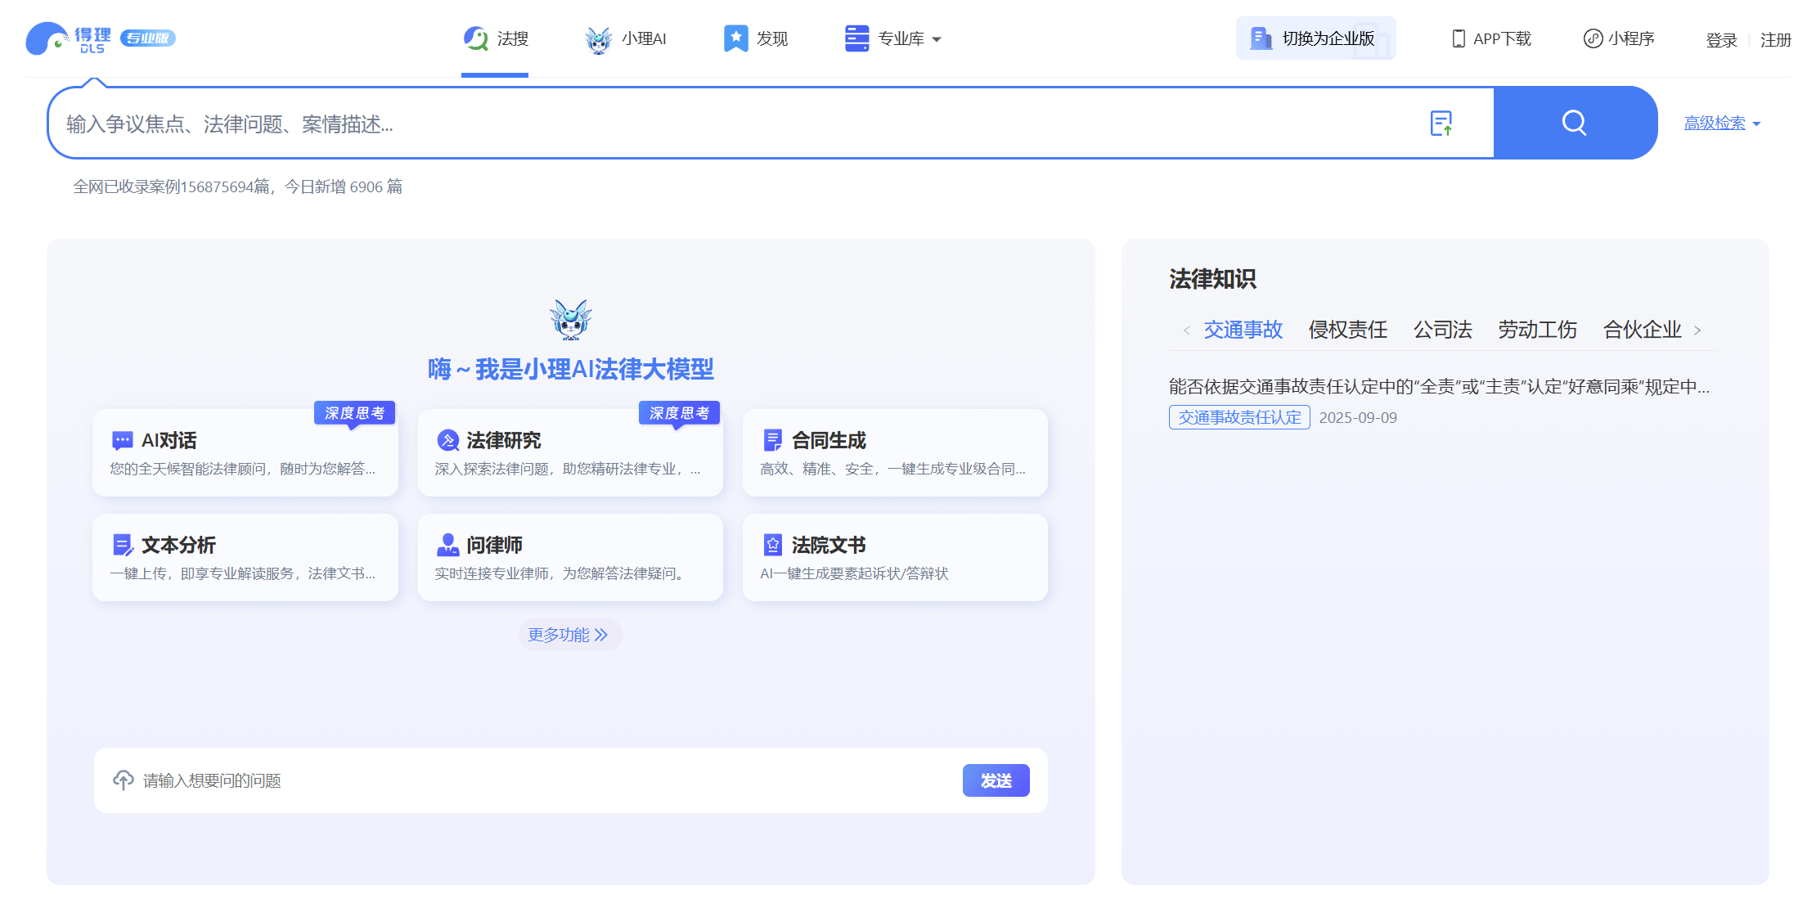Click the APP下载 phone icon
1816x908 pixels.
[x=1459, y=38]
